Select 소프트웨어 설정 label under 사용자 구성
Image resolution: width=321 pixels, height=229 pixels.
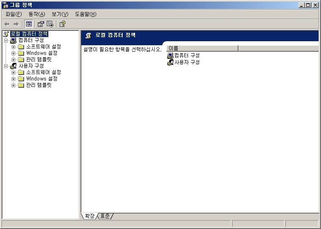pos(44,72)
